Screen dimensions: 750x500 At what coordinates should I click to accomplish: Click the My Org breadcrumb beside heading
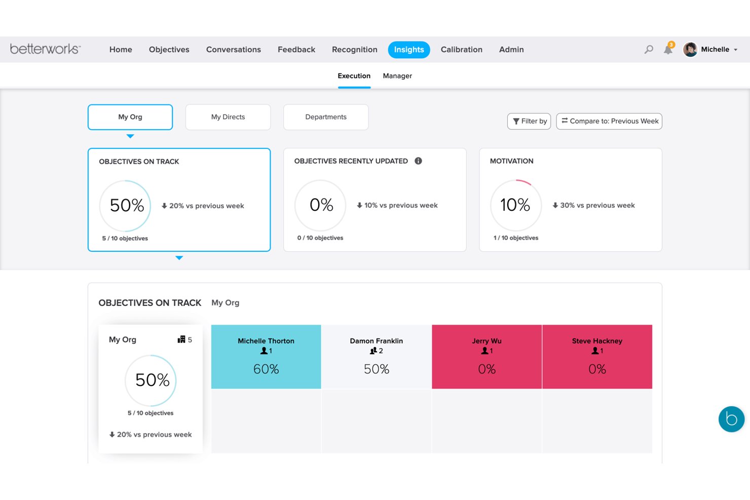(x=226, y=302)
